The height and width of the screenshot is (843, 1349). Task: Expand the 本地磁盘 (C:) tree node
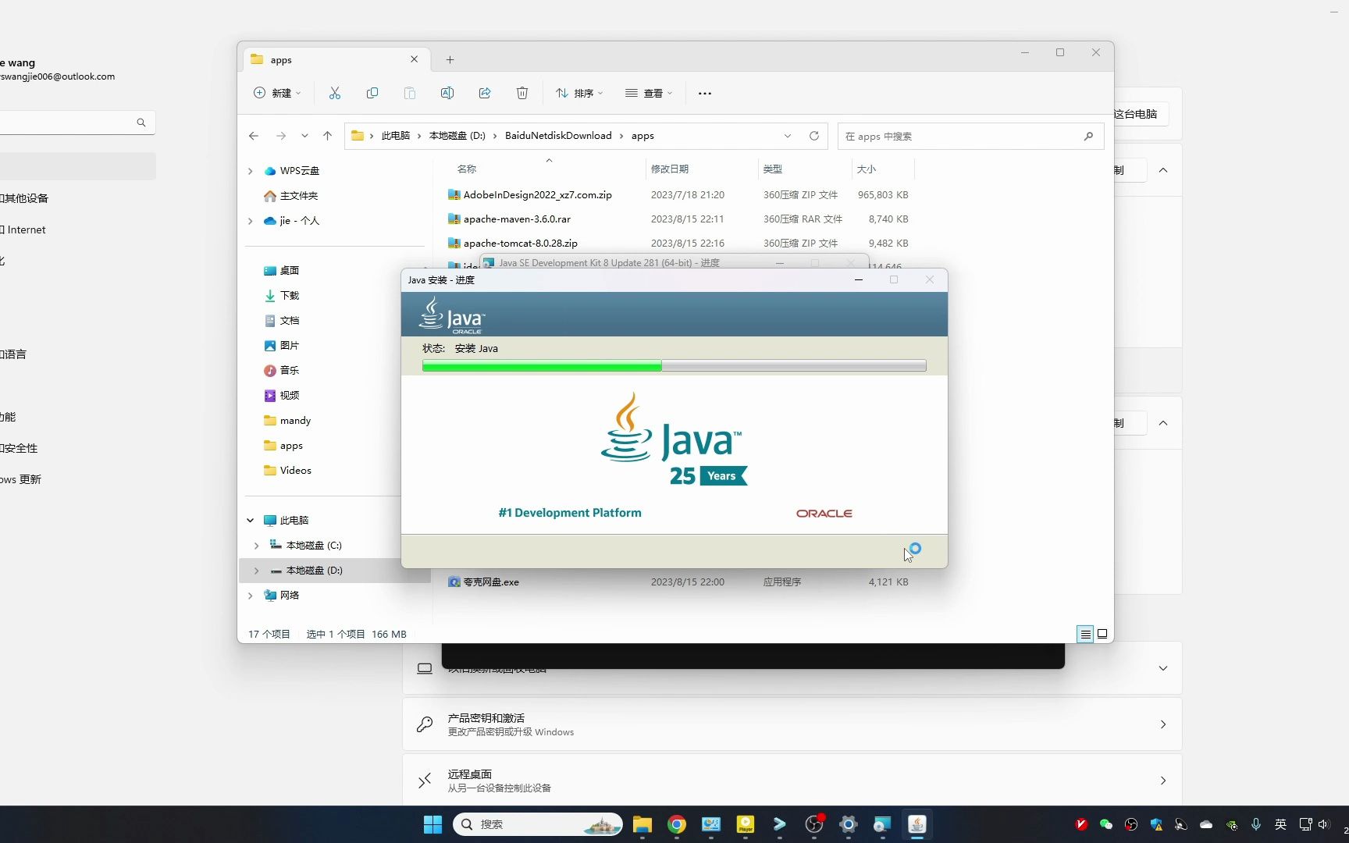(x=257, y=546)
